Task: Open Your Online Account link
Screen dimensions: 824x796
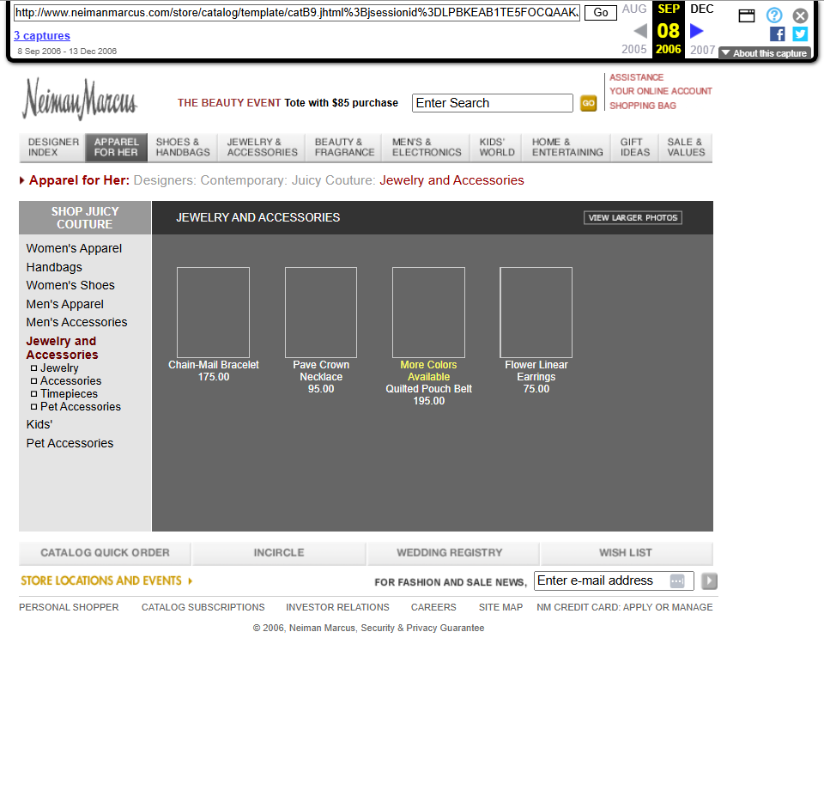Action: (x=661, y=92)
